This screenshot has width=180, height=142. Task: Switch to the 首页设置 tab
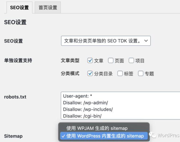[48, 7]
